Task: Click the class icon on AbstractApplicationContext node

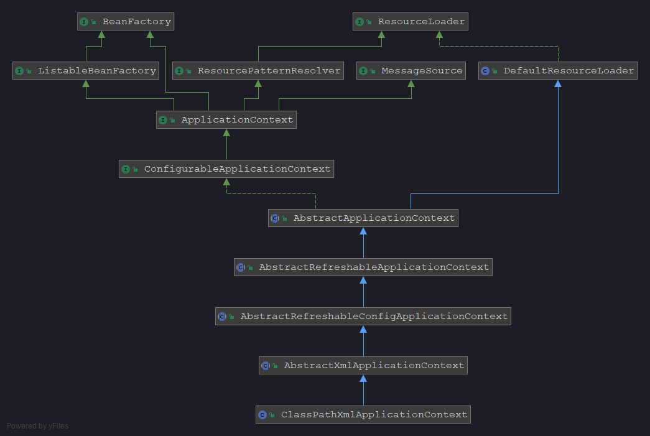Action: coord(274,218)
